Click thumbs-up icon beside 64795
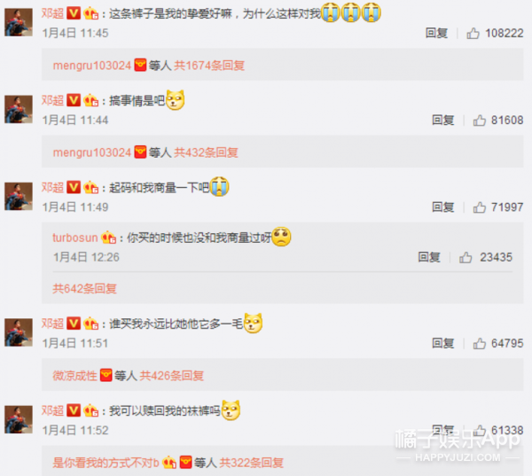 tap(479, 343)
